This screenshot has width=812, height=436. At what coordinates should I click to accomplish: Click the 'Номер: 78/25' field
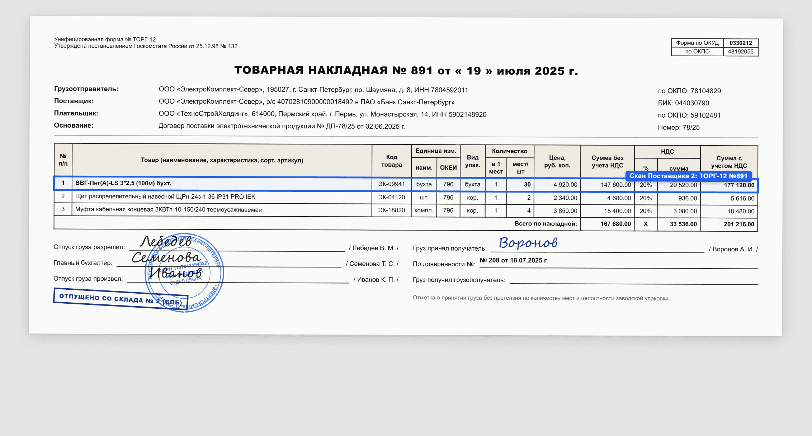(x=679, y=128)
